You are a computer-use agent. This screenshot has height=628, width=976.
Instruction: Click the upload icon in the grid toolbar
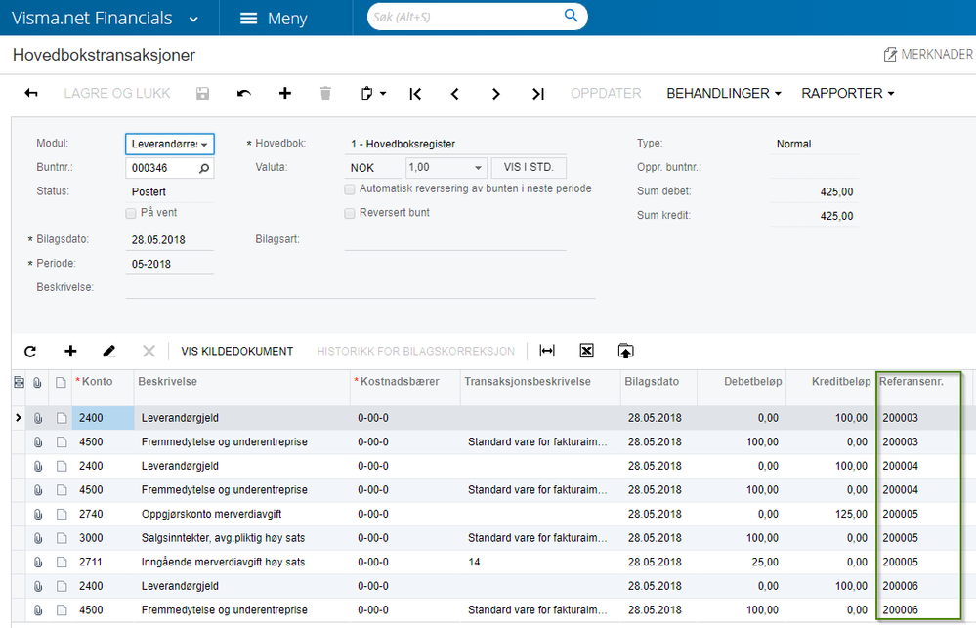click(625, 351)
